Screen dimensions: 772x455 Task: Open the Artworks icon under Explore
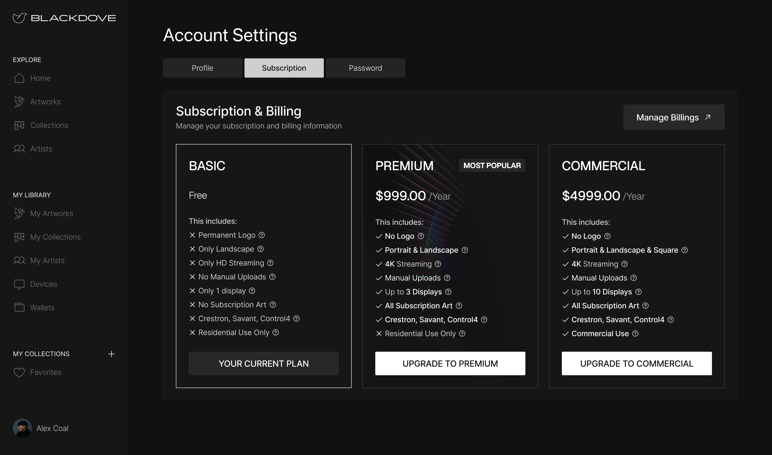click(19, 101)
